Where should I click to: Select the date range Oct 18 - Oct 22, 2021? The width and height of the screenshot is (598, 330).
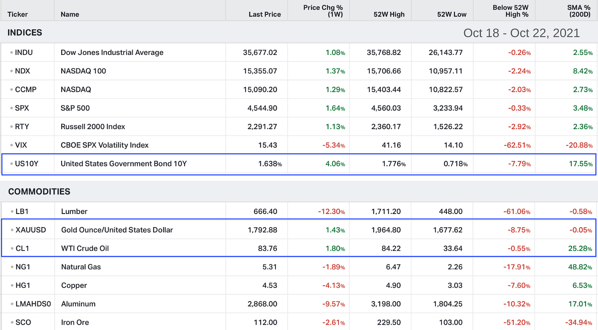pyautogui.click(x=522, y=33)
